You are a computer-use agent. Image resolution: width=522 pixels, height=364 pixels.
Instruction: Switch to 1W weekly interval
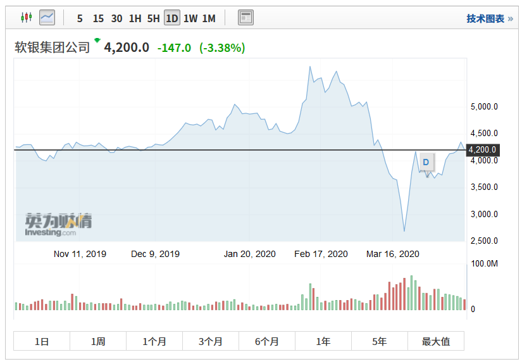tap(190, 18)
